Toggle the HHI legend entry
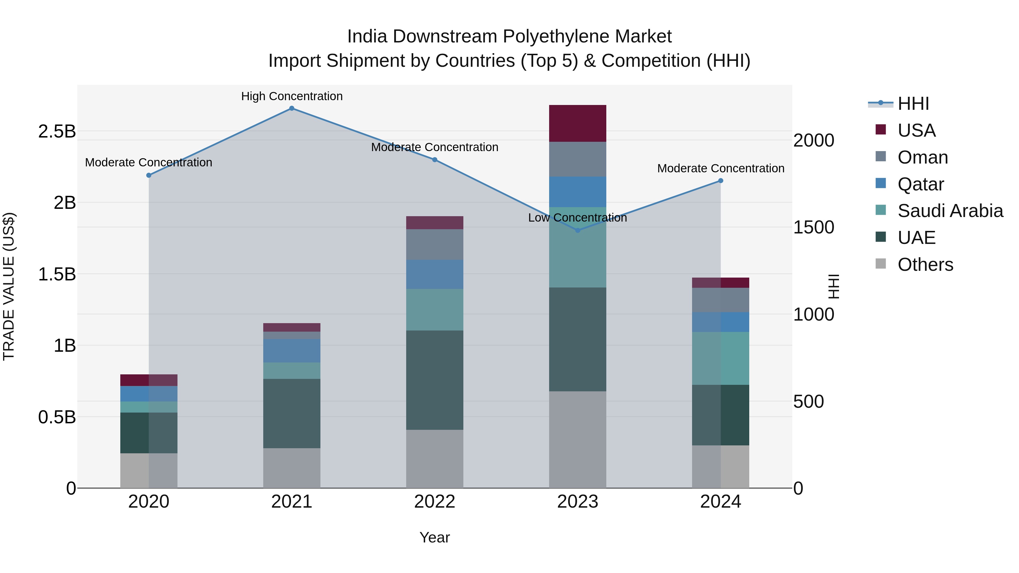This screenshot has height=573, width=1019. pos(899,104)
